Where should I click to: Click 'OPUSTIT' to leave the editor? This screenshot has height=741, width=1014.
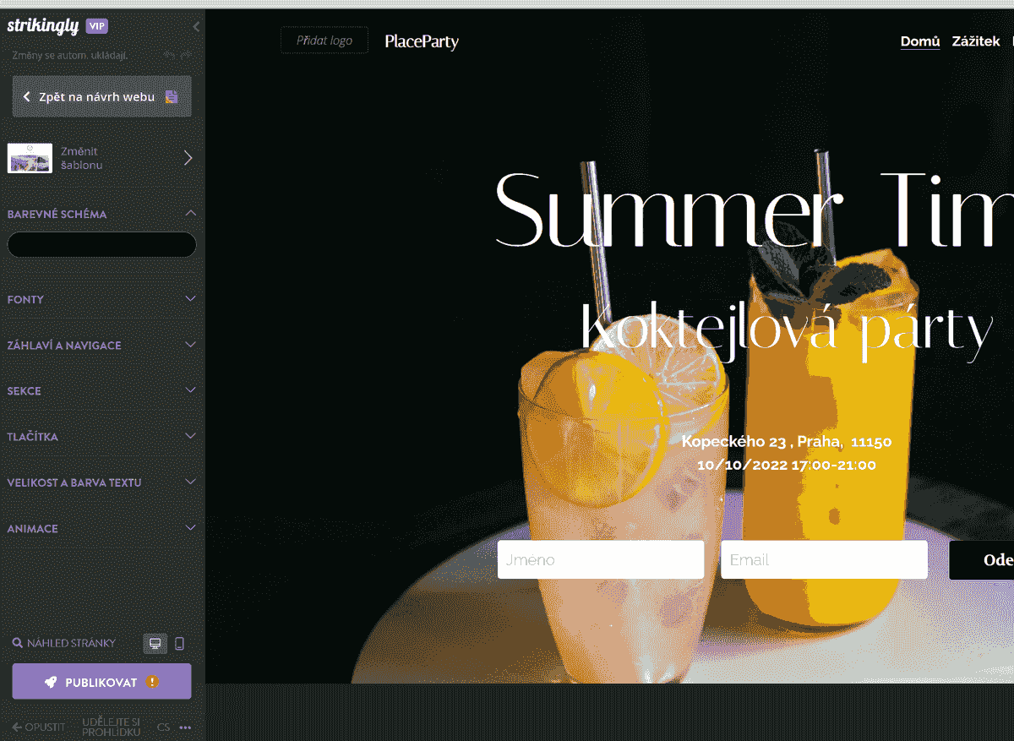tap(39, 727)
